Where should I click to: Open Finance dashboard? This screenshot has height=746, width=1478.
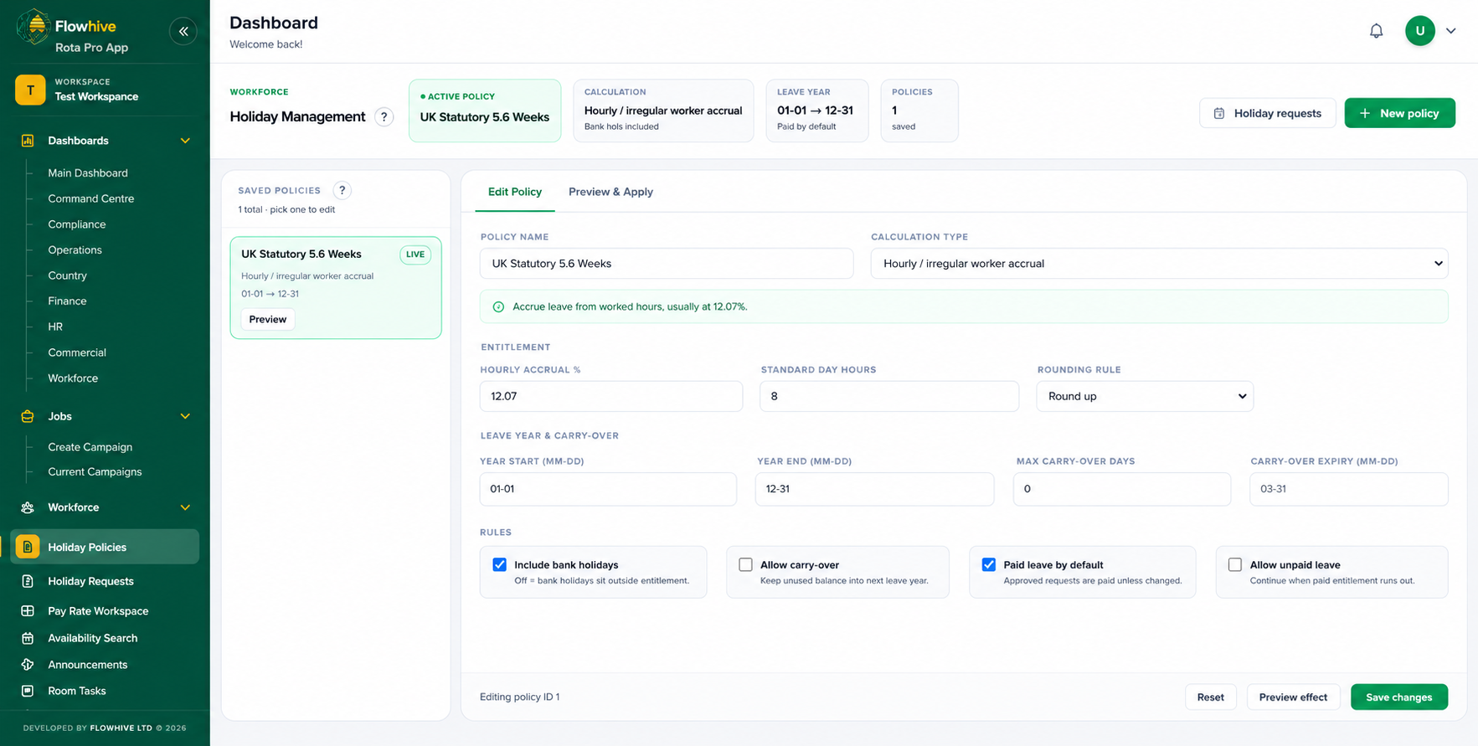tap(67, 301)
